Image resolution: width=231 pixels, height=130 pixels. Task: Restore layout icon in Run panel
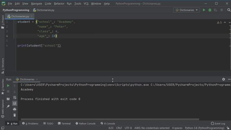8,99
